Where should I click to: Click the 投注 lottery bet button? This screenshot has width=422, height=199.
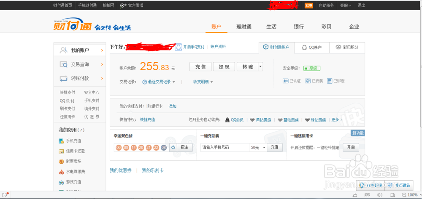(185, 147)
